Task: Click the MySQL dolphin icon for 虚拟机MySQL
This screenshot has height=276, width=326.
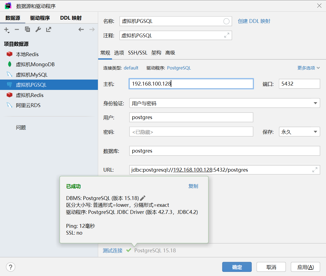Action: pos(9,74)
